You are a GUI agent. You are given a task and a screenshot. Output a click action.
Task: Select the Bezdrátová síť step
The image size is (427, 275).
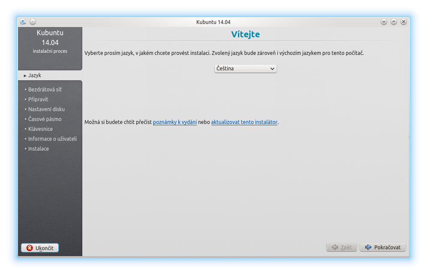tap(45, 89)
